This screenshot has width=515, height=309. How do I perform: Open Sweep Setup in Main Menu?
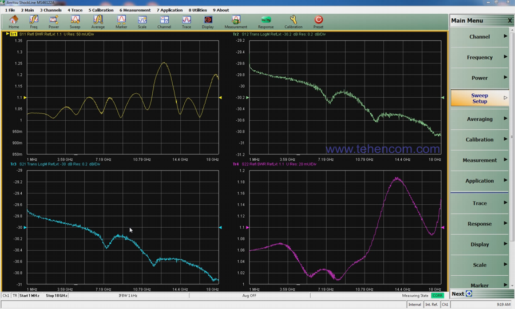click(480, 98)
